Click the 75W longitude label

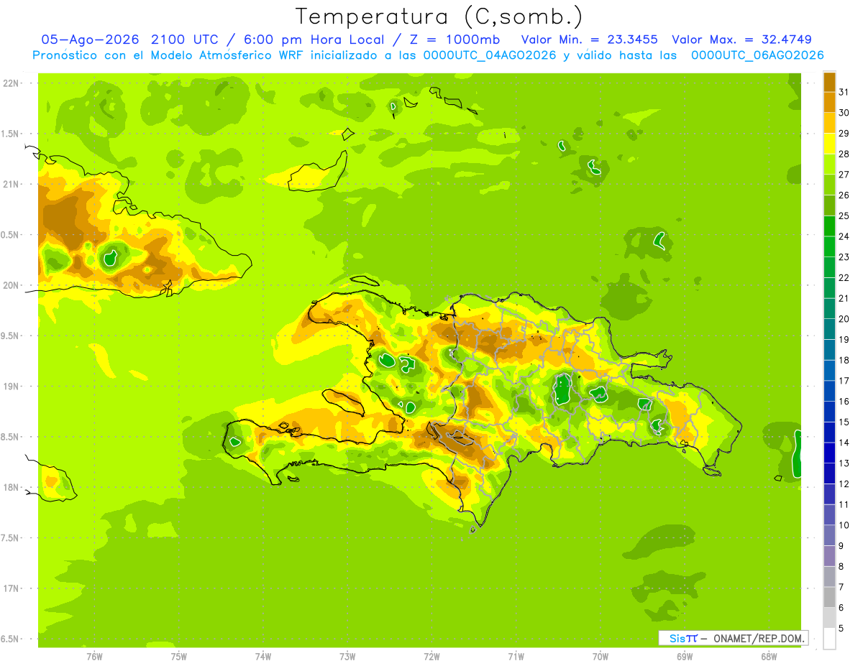pos(178,657)
